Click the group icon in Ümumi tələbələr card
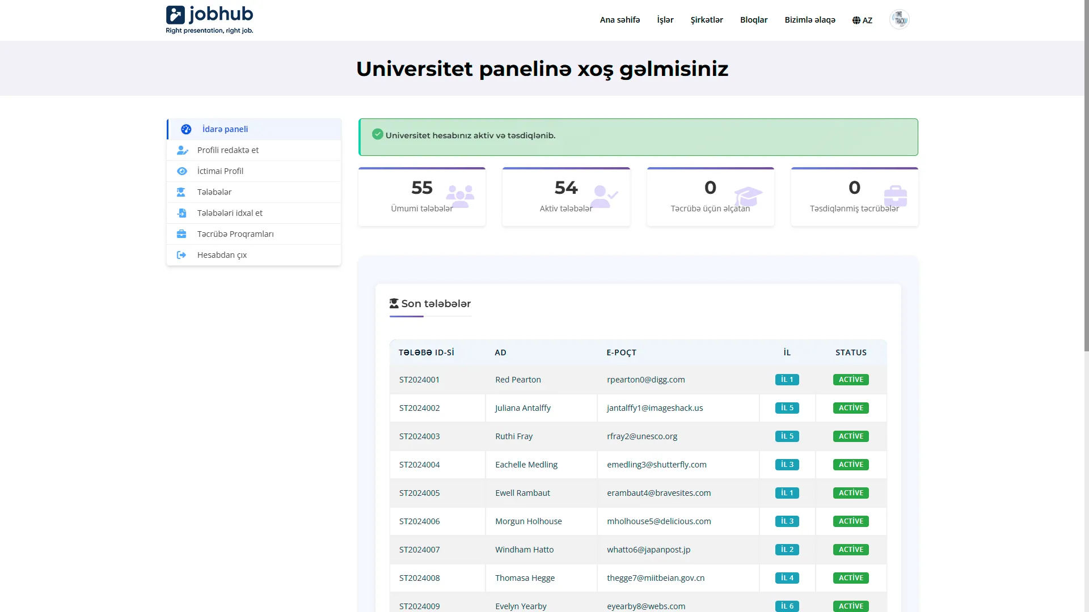 [x=460, y=197]
